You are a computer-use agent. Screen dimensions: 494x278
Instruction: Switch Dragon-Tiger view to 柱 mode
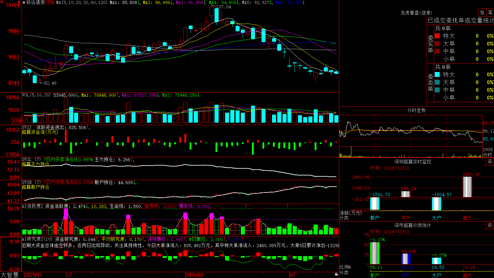(x=482, y=12)
